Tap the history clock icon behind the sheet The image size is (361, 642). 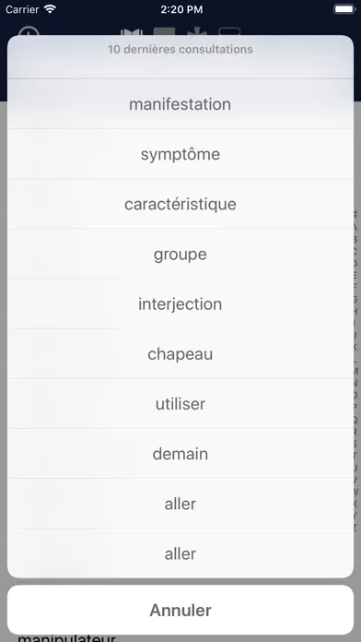tap(29, 31)
